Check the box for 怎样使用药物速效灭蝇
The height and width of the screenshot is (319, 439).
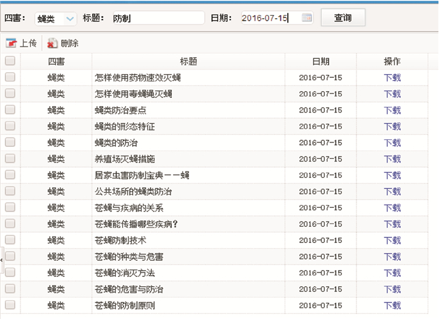tap(10, 77)
